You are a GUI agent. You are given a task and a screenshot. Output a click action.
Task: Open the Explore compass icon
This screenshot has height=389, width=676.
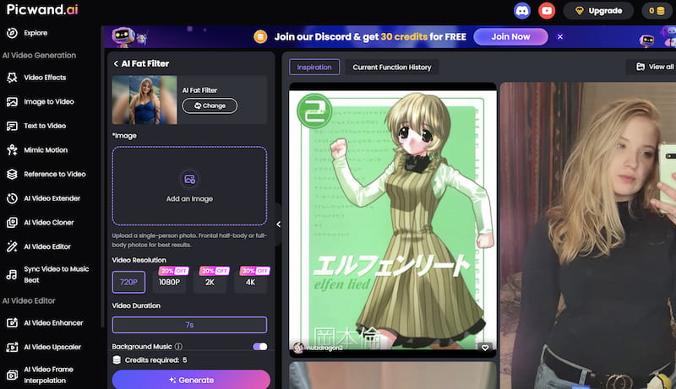(x=12, y=33)
